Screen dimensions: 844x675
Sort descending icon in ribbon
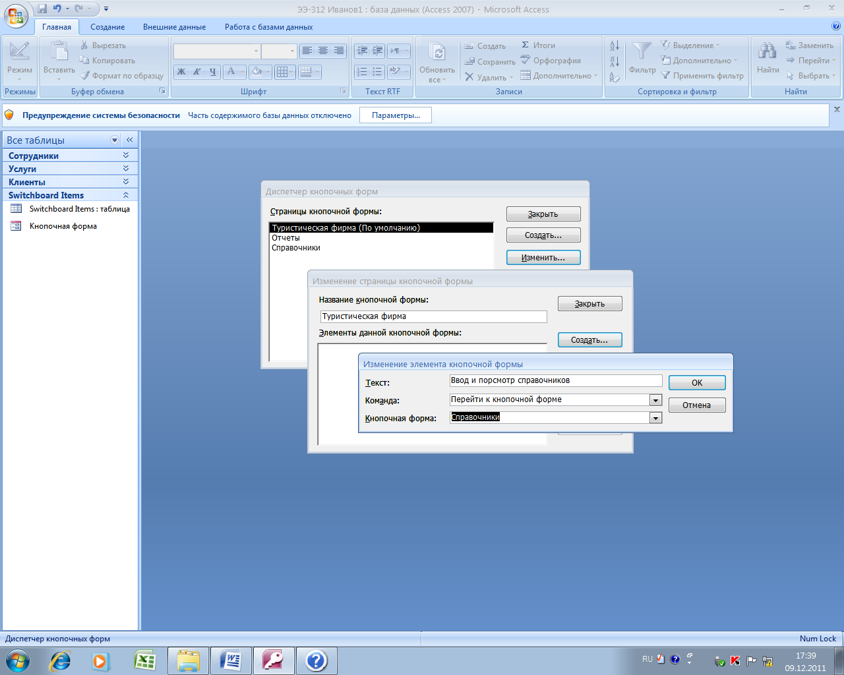coord(615,61)
